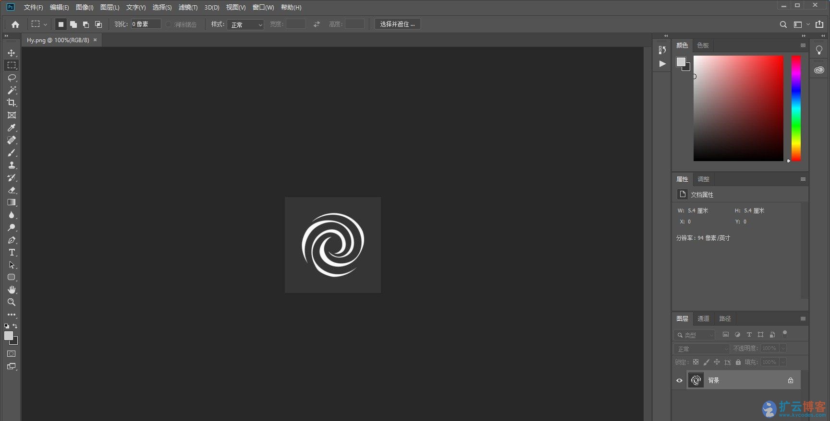Open the Properties panel flyout menu
This screenshot has height=421, width=830.
[803, 179]
